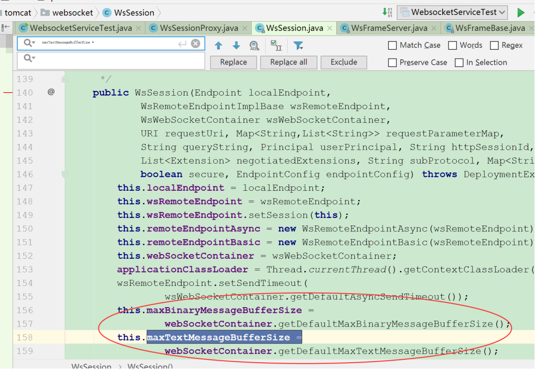Click the Exclude button
Image resolution: width=535 pixels, height=369 pixels.
[344, 62]
